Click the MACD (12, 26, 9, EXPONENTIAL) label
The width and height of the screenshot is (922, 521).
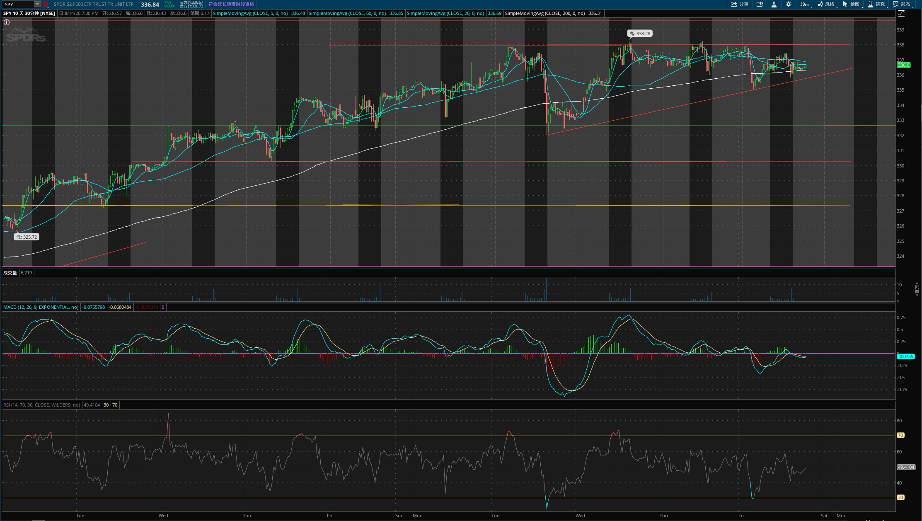[x=41, y=307]
